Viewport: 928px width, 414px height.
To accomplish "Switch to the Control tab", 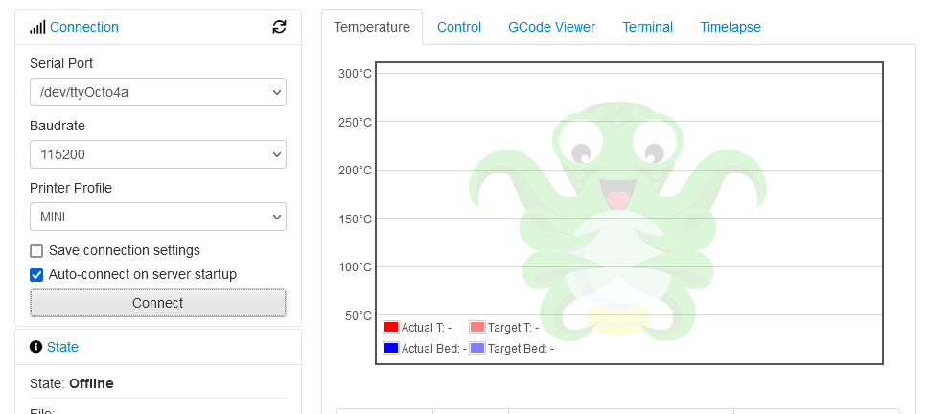I will [459, 27].
